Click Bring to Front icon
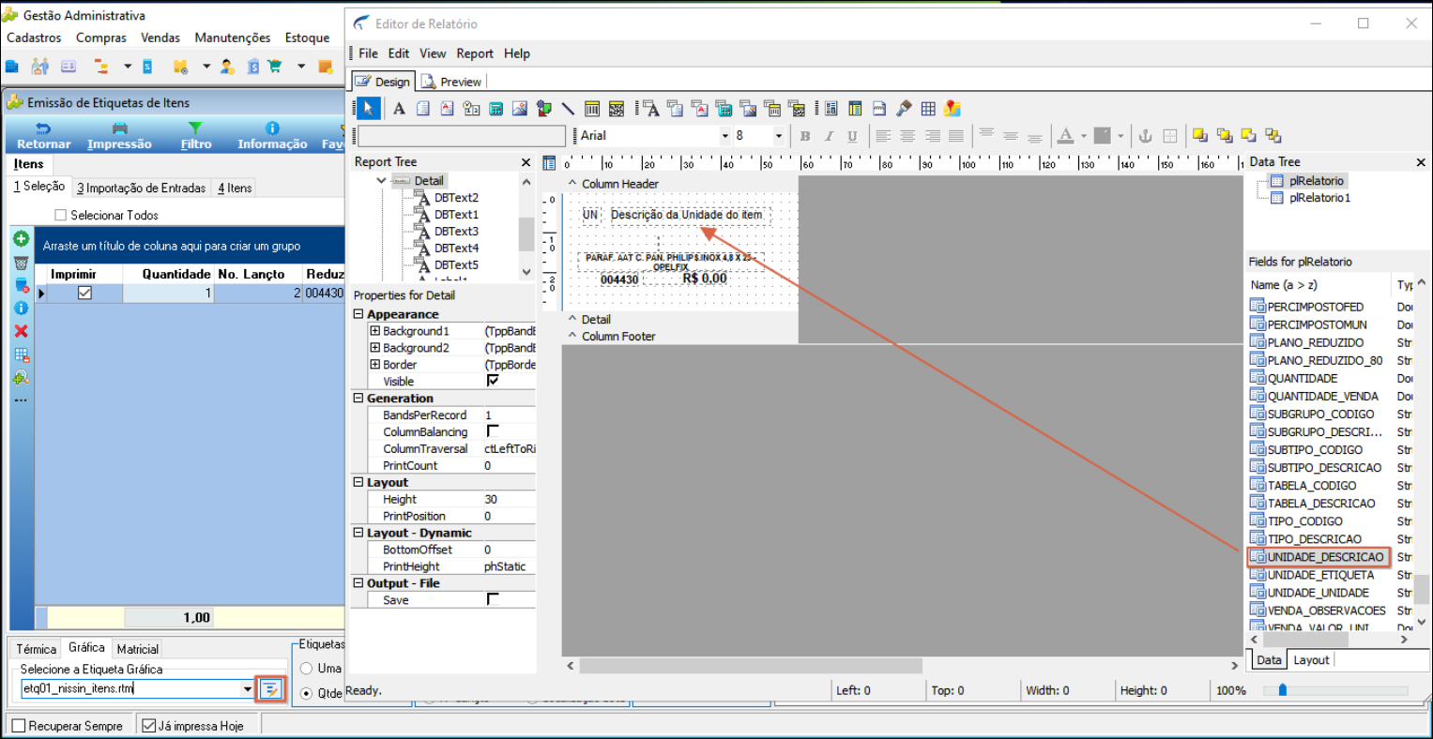The width and height of the screenshot is (1433, 739). [1200, 136]
